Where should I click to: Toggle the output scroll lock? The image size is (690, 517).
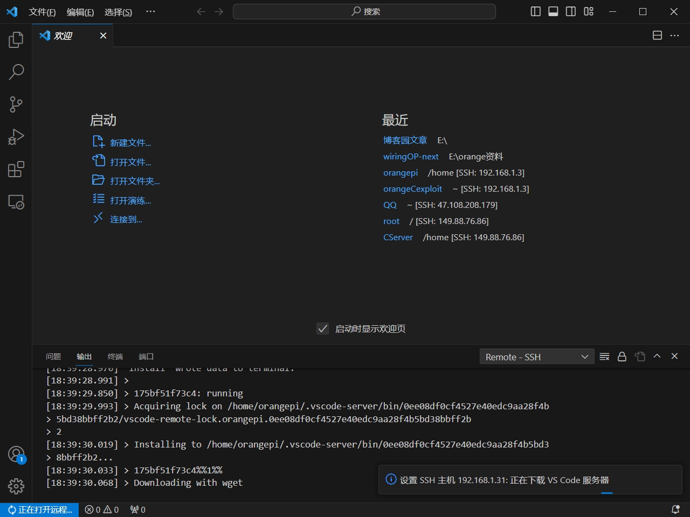pos(622,357)
